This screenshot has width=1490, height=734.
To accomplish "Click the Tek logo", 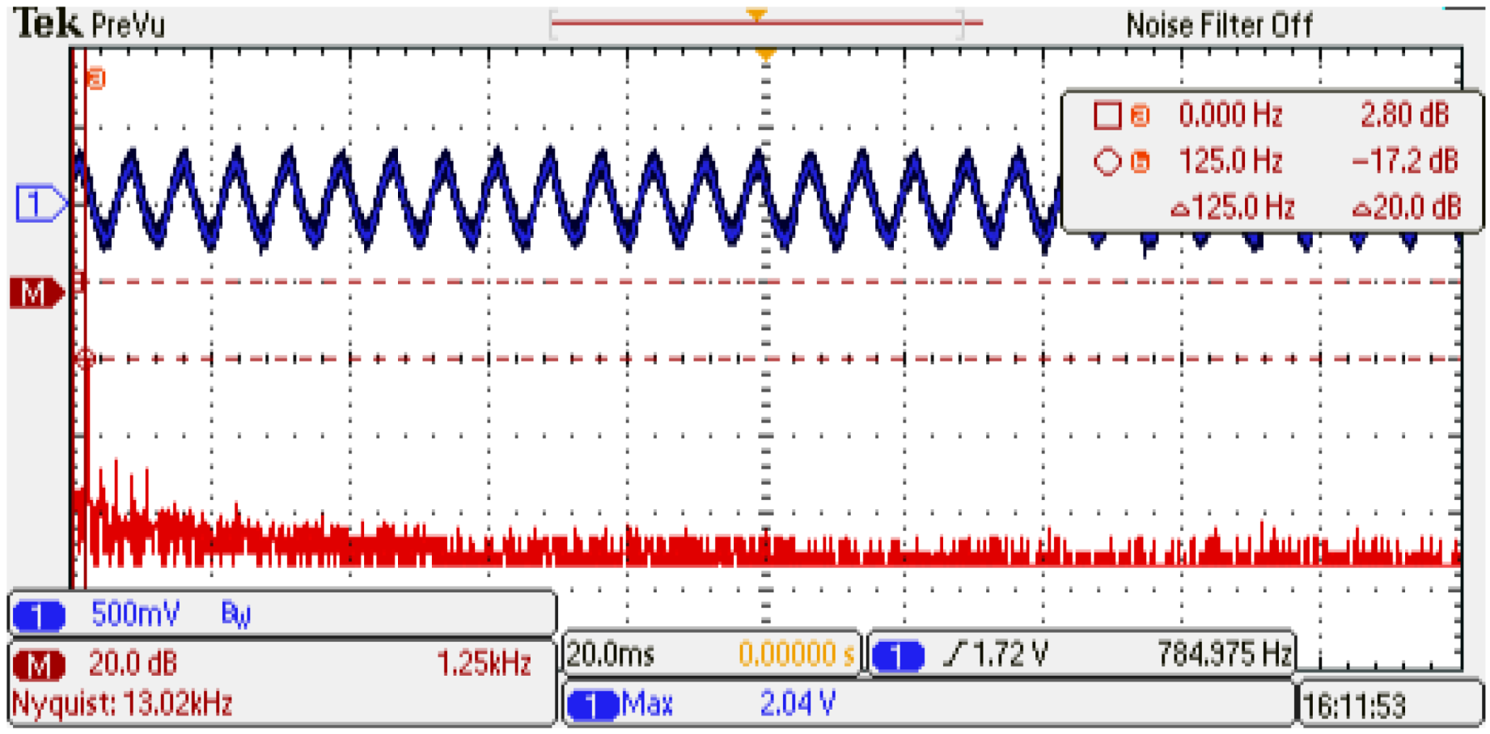I will 49,23.
